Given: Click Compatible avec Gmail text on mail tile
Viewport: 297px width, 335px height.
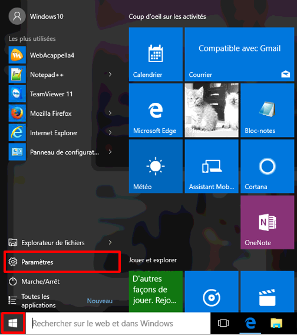Looking at the screenshot, I should tap(240, 48).
